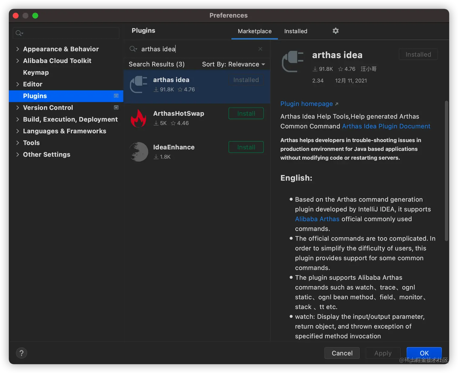The image size is (458, 373).
Task: Open the Sort By: Relevance dropdown
Action: (x=234, y=64)
